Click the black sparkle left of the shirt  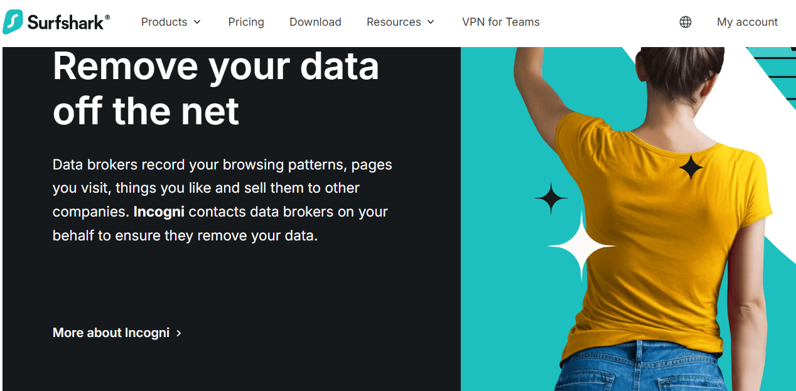click(551, 198)
